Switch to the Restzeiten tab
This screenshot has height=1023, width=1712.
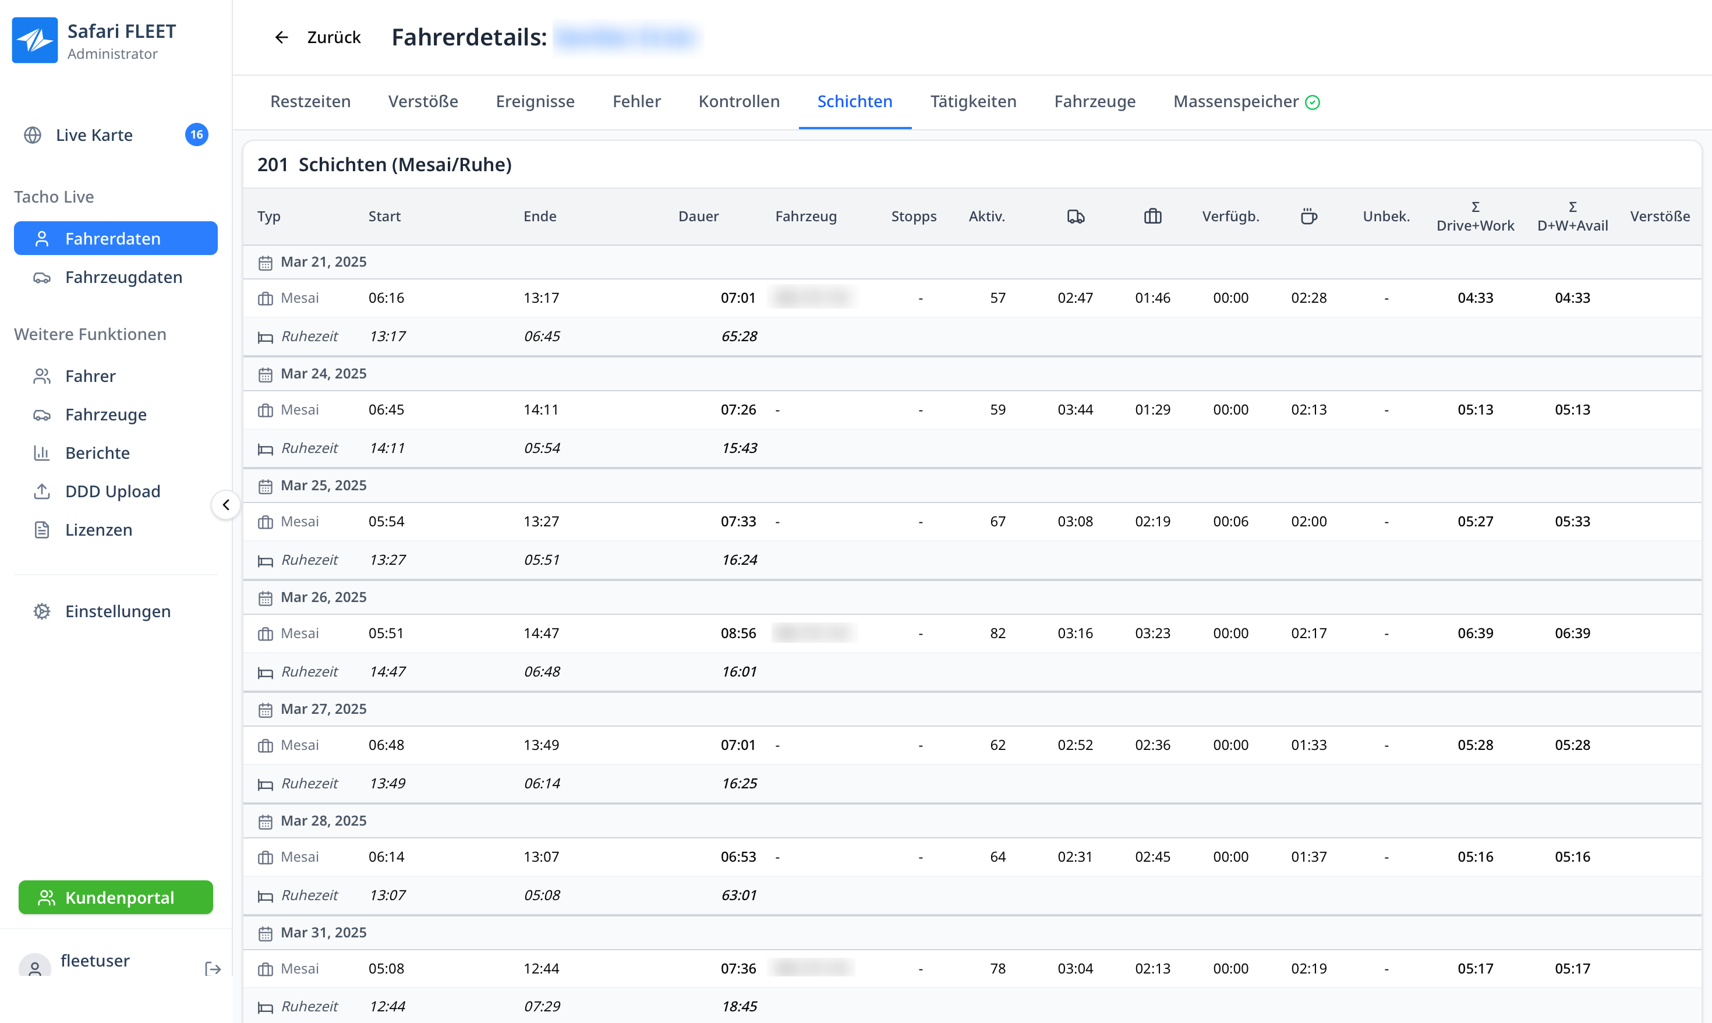coord(310,102)
